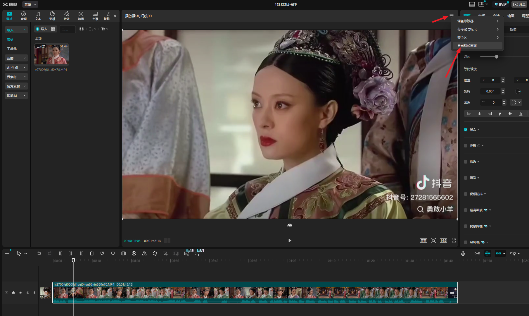529x316 pixels.
Task: Click the microphone record voiceover icon
Action: (463, 253)
